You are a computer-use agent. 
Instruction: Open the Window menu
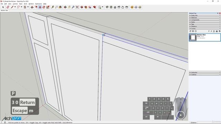[x=31, y=4]
